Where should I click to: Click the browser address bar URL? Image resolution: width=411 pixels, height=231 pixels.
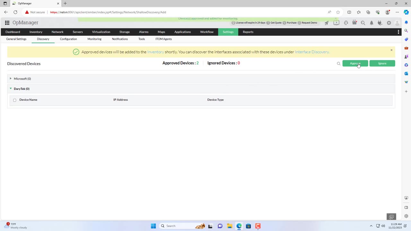tap(108, 12)
